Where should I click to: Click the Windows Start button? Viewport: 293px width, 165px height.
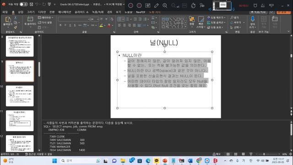tap(54, 161)
